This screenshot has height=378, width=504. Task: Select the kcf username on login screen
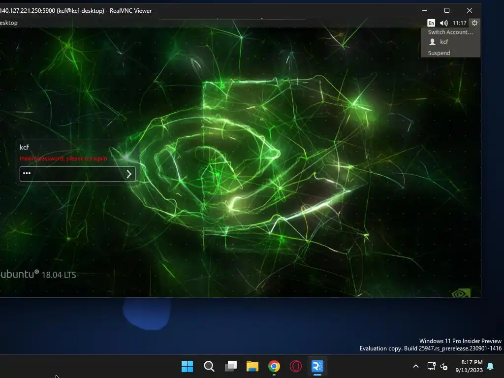tap(24, 147)
